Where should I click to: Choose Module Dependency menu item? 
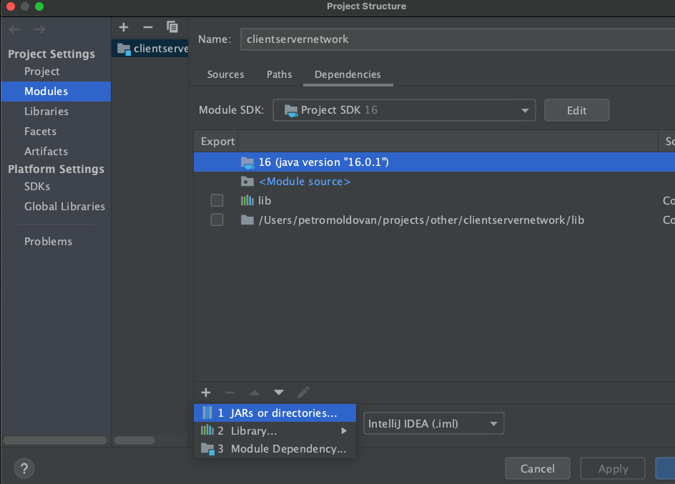[x=275, y=449]
